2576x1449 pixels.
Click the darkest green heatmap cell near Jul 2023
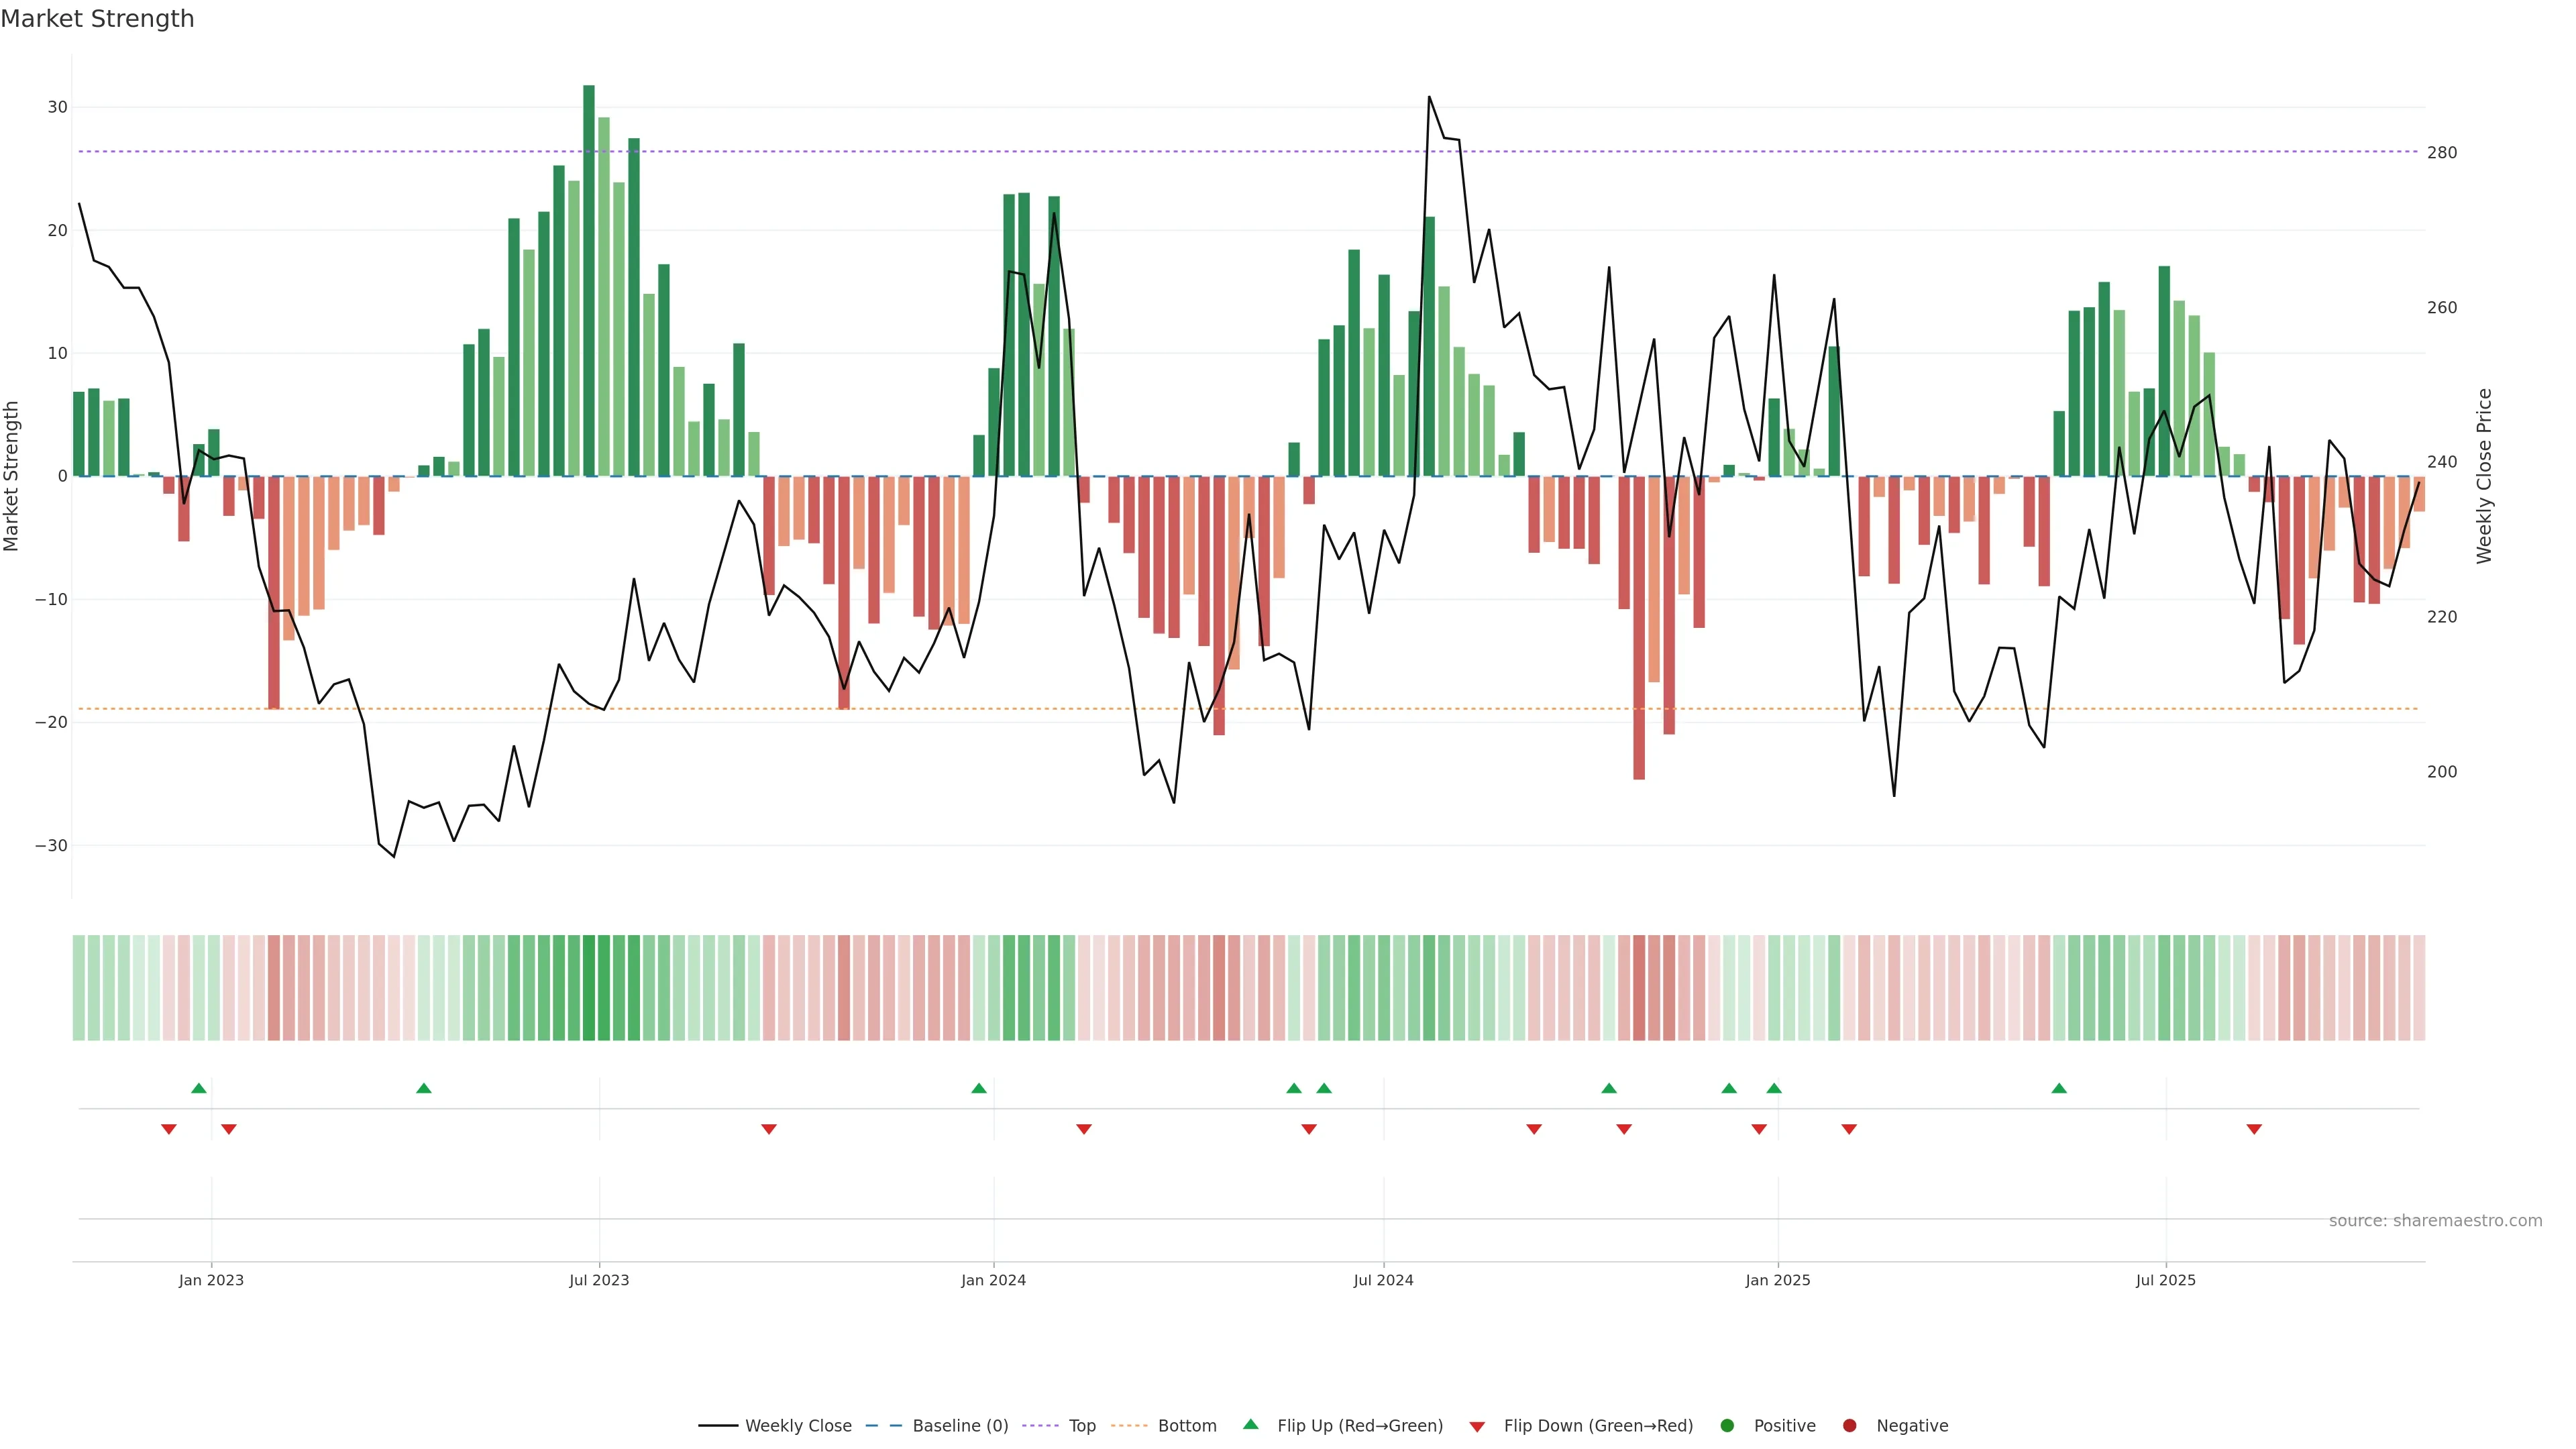tap(589, 988)
